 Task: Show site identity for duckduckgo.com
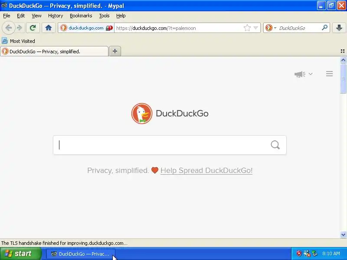point(82,28)
